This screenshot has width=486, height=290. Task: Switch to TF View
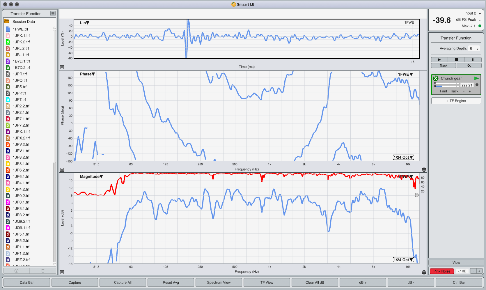click(x=267, y=282)
